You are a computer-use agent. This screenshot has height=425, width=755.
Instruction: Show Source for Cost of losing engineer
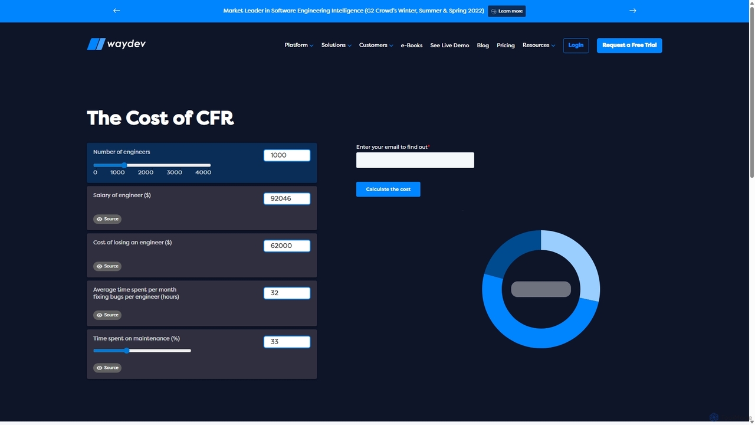pyautogui.click(x=107, y=266)
